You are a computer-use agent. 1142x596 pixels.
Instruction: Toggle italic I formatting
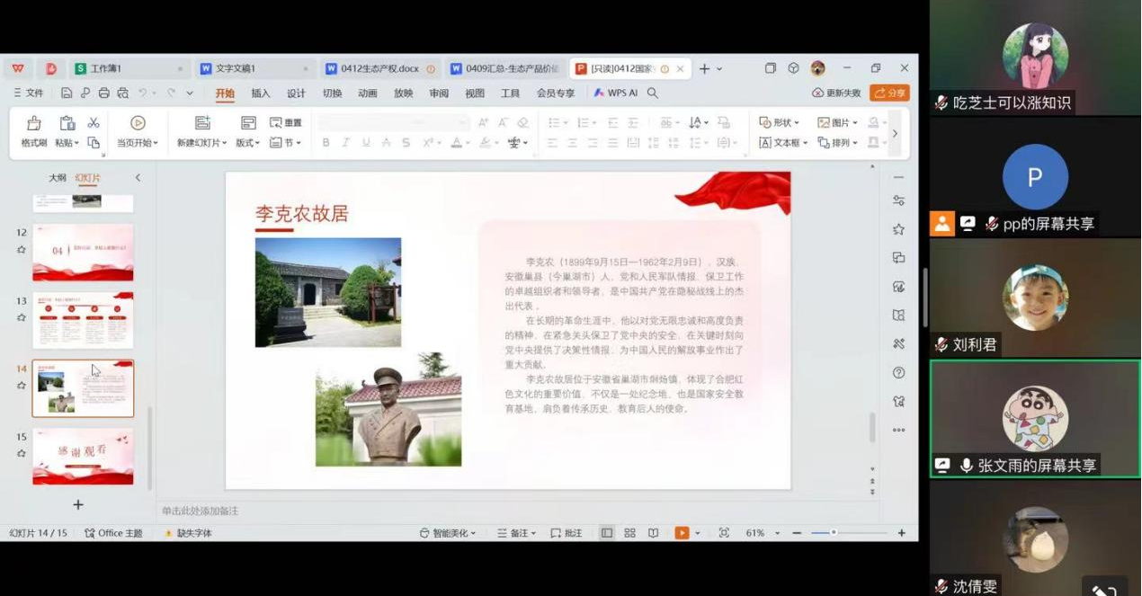[x=345, y=143]
